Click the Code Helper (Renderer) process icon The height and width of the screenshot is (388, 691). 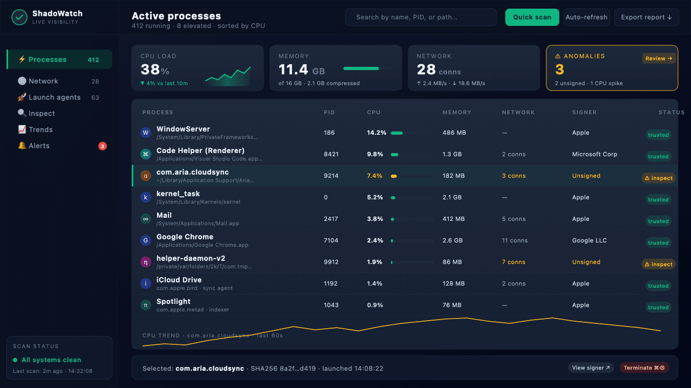pos(145,154)
